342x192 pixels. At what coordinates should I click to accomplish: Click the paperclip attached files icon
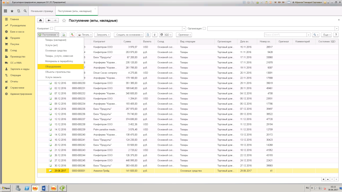click(155, 35)
